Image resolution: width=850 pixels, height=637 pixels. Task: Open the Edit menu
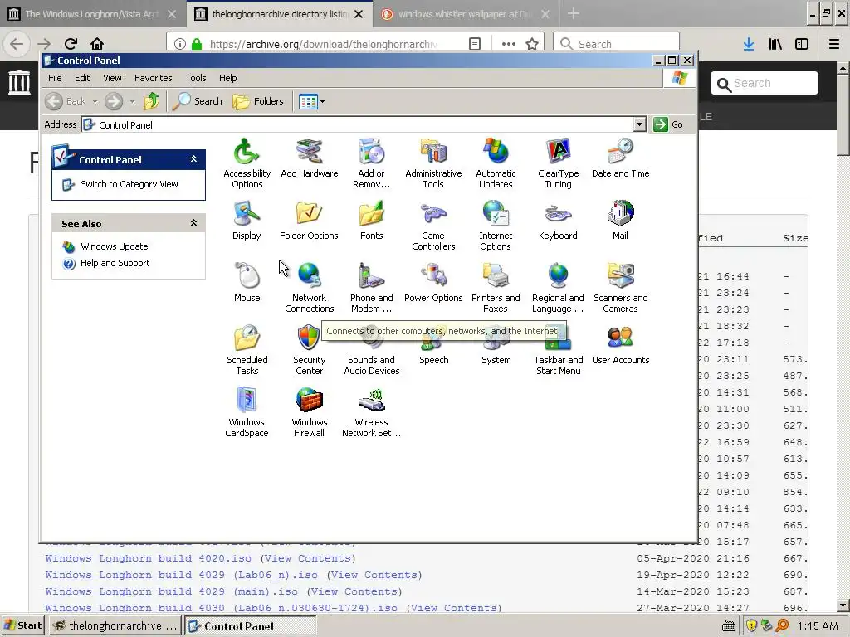pos(82,78)
